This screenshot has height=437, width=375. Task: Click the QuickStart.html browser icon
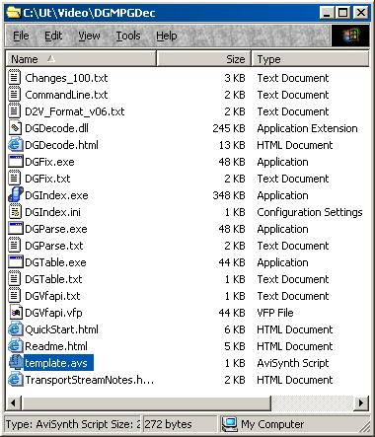click(x=15, y=329)
